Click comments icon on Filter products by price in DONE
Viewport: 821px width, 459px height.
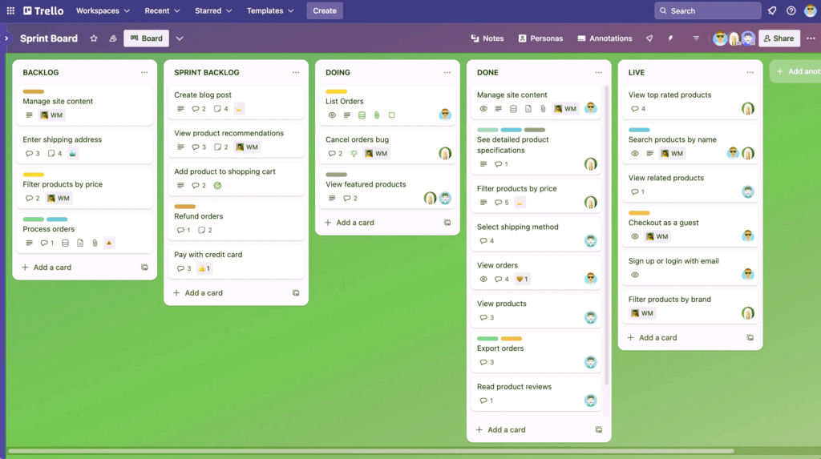(502, 203)
